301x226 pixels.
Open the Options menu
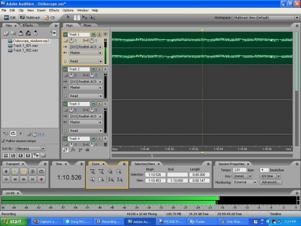[68, 10]
